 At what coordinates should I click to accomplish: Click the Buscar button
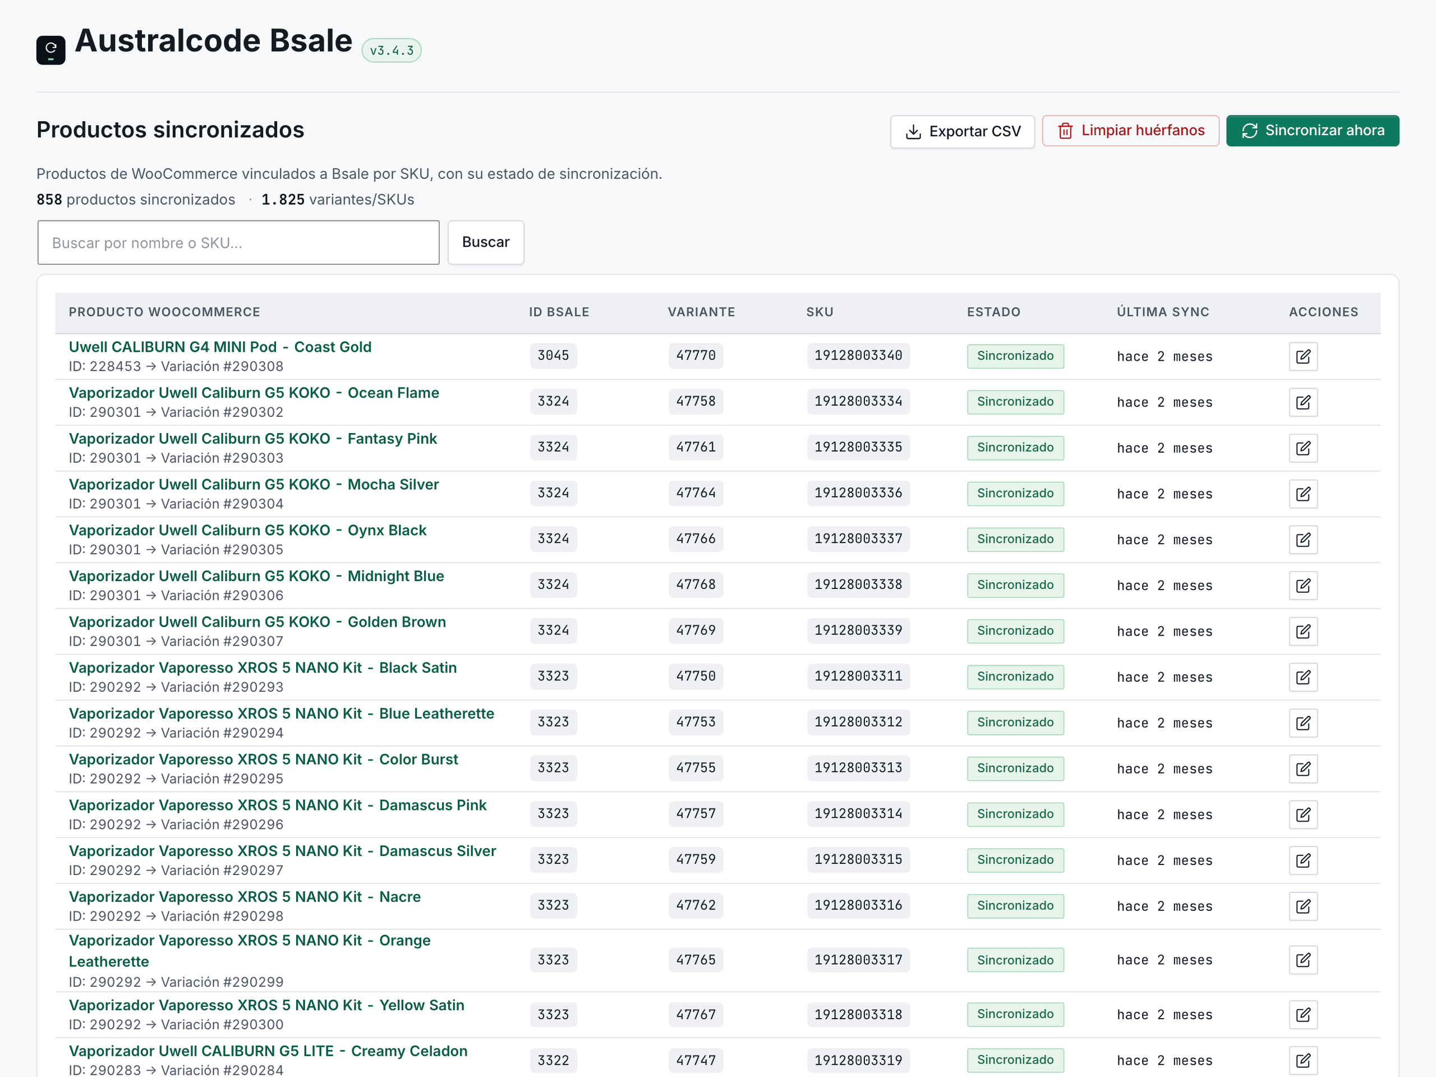(486, 242)
